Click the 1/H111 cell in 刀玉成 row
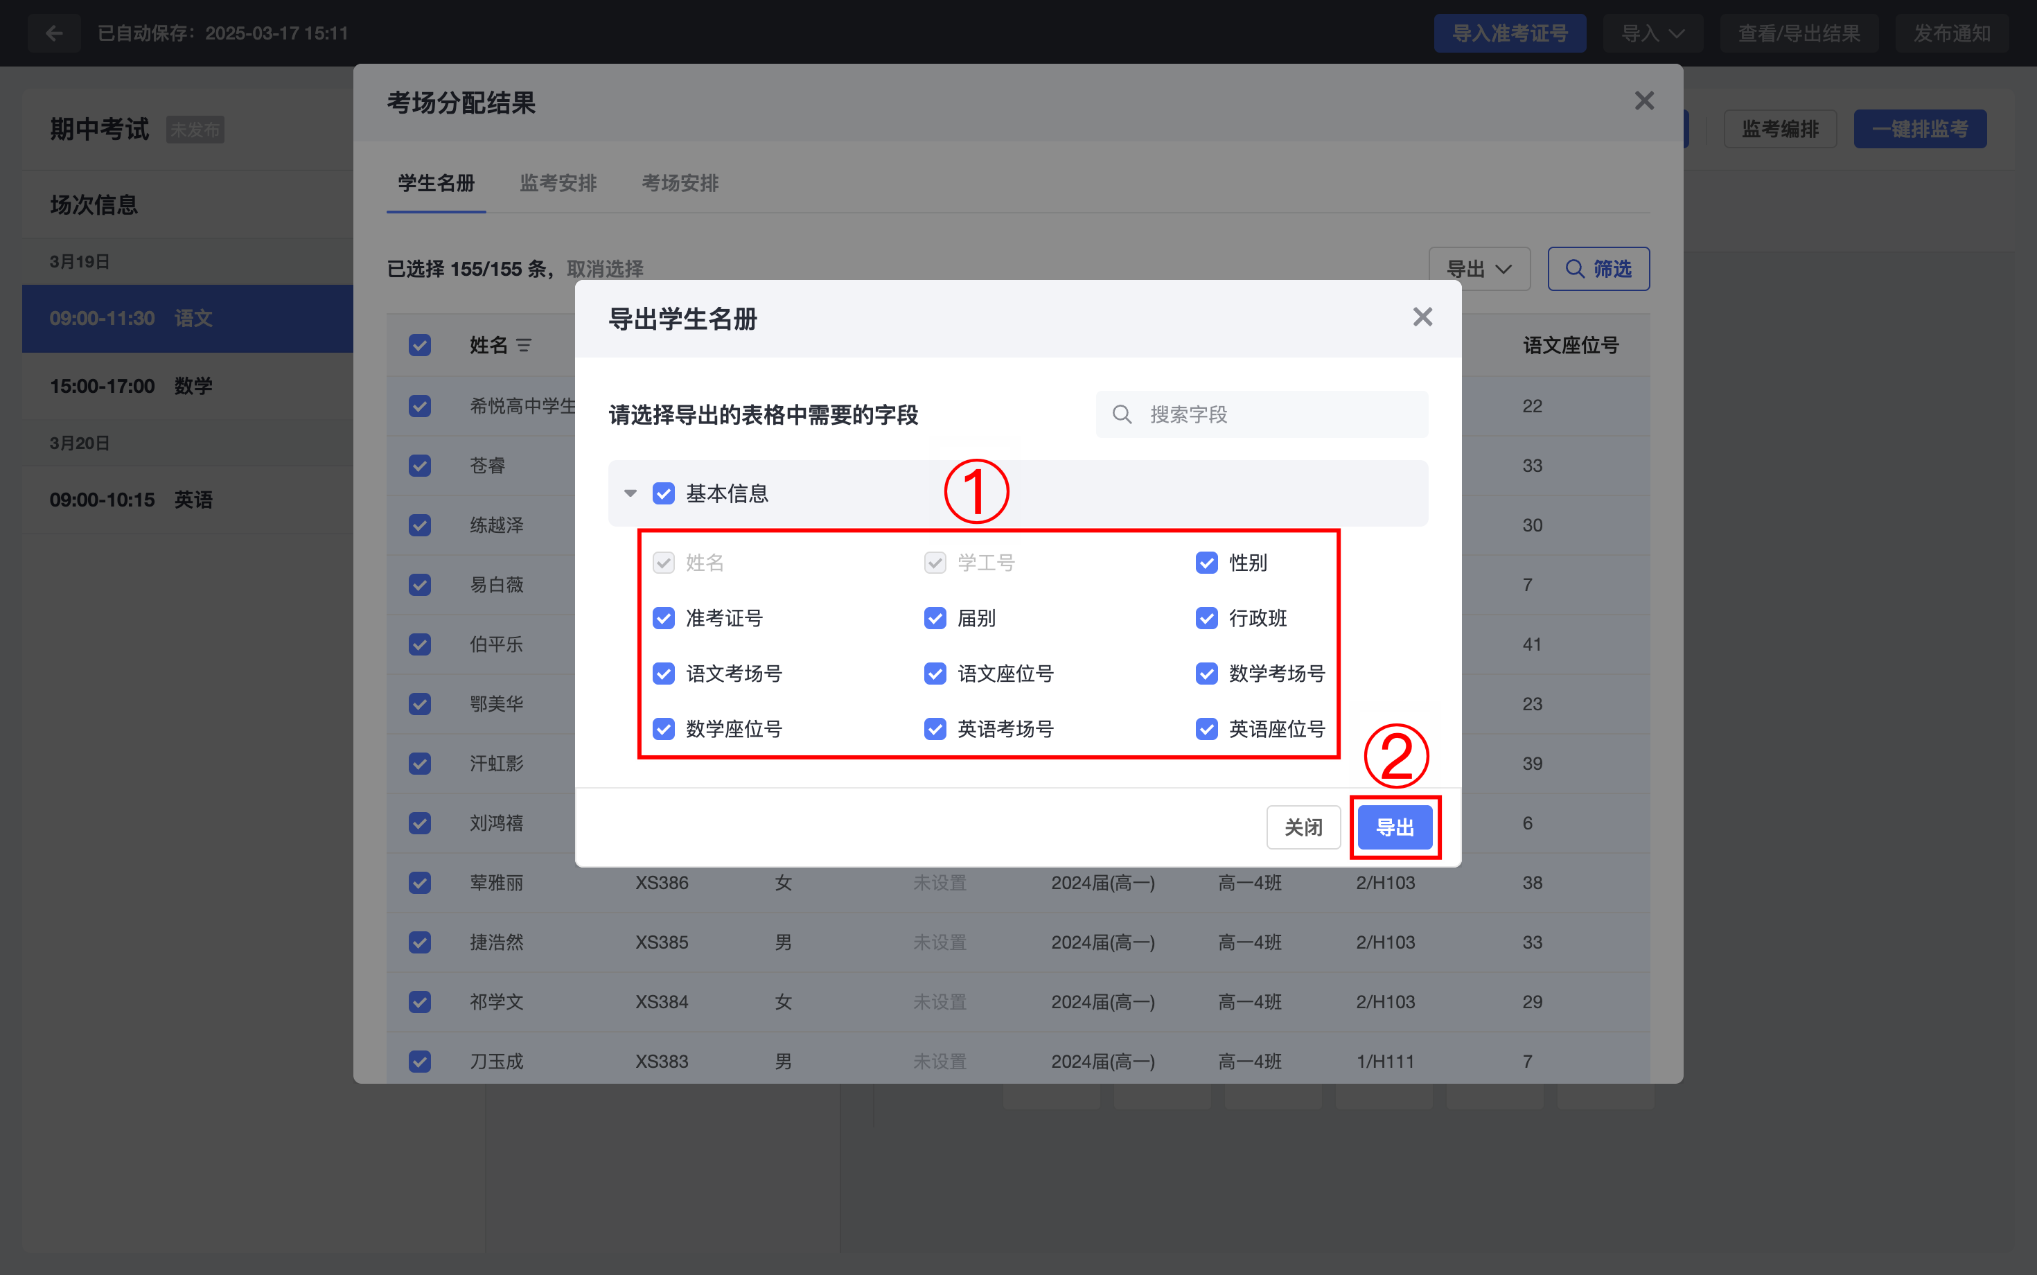Screen dimensions: 2037x1275 point(1385,1062)
